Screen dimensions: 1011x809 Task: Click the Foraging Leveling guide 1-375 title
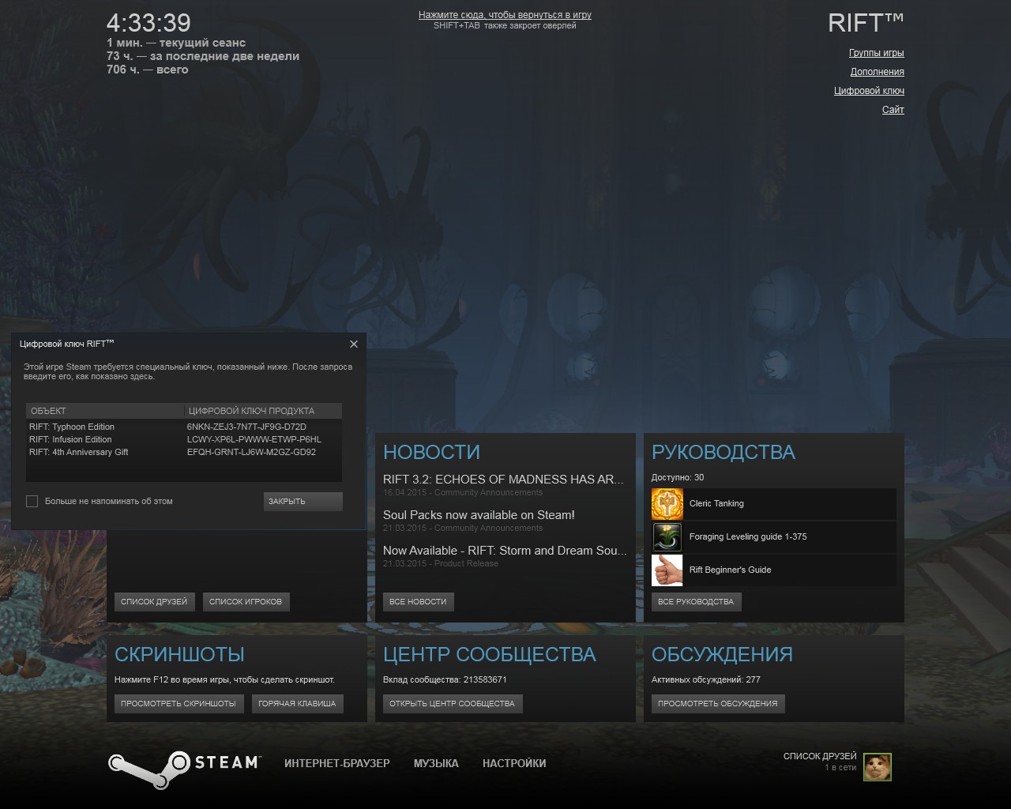click(x=748, y=536)
